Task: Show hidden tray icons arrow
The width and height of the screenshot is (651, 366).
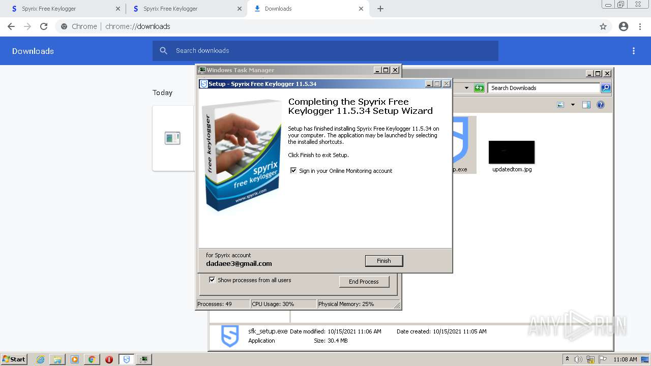Action: (x=567, y=359)
